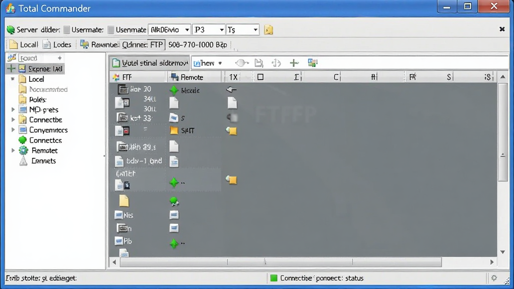Select the Qdnner: FTP button

pyautogui.click(x=142, y=45)
